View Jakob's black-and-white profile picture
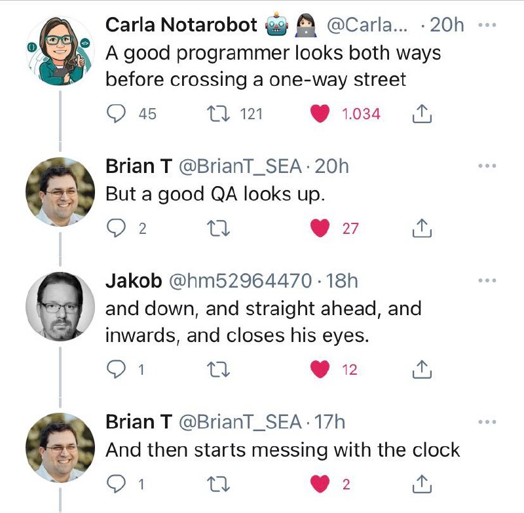524x513 pixels. [60, 307]
